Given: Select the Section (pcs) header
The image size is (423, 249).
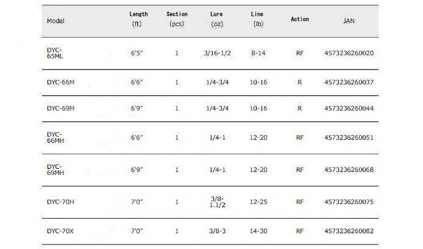Looking at the screenshot, I should click(177, 19).
